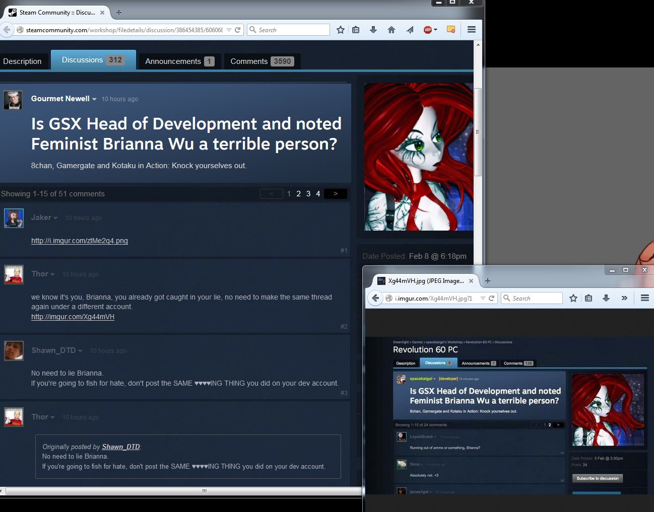Open URL history dropdown in imgur window
Viewport: 654px width, 512px height.
(483, 298)
